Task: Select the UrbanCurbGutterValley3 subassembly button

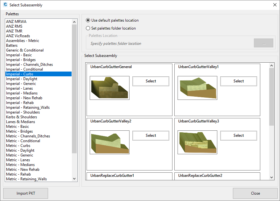Action: pyautogui.click(x=239, y=135)
